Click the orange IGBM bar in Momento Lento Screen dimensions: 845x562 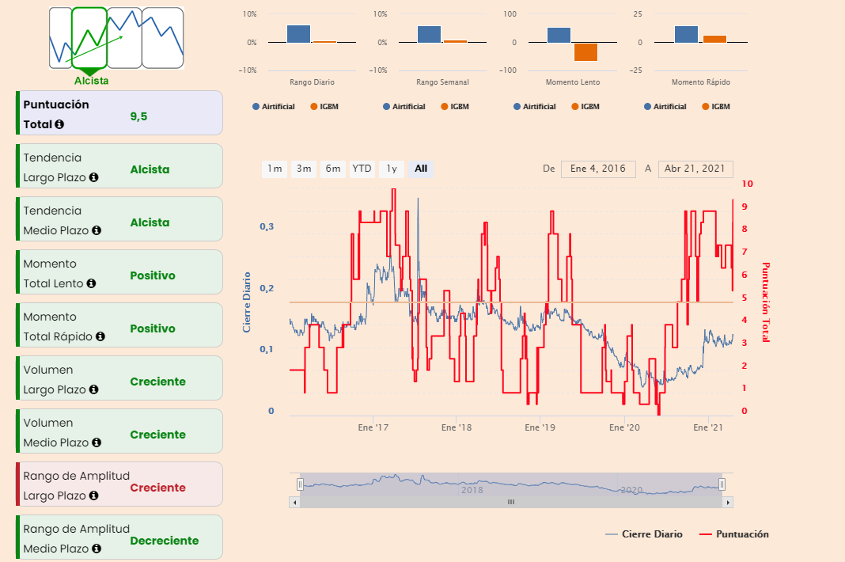point(585,52)
